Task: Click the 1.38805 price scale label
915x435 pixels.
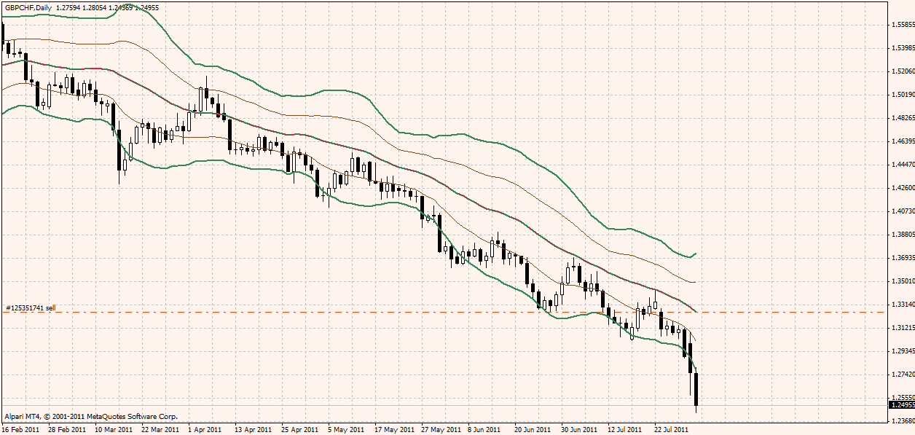Action: coord(902,235)
